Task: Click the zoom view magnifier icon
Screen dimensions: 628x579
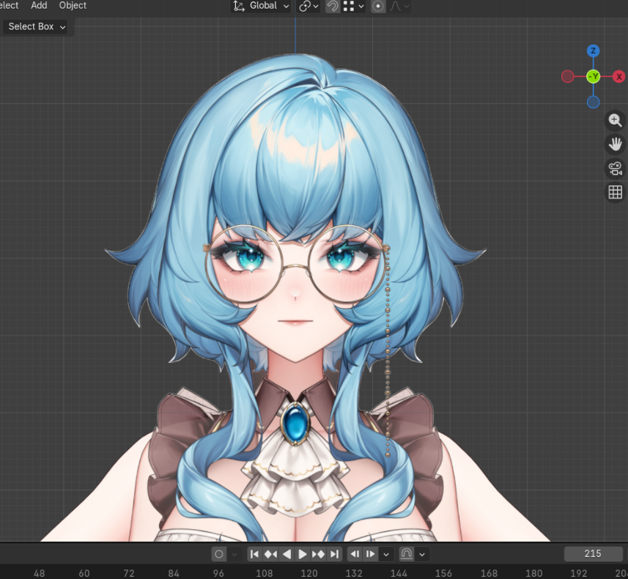Action: point(616,120)
